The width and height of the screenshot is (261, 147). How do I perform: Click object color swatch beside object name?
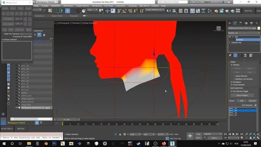(259, 28)
